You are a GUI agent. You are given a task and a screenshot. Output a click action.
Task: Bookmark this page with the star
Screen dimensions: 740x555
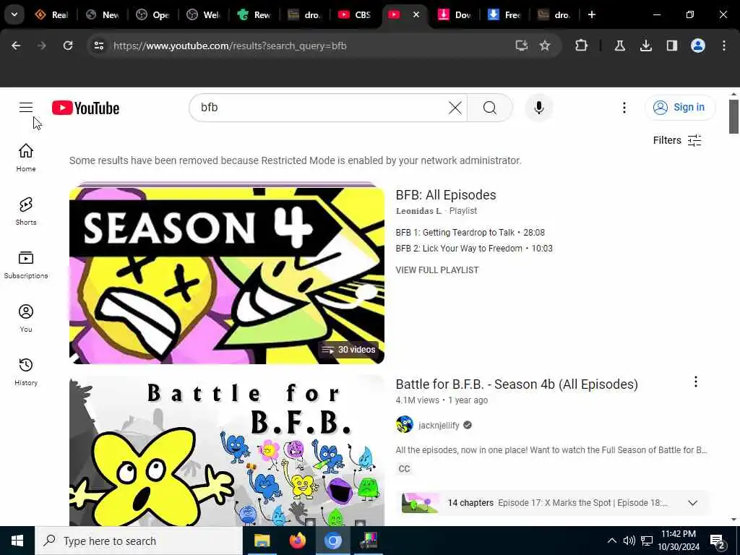pos(545,46)
